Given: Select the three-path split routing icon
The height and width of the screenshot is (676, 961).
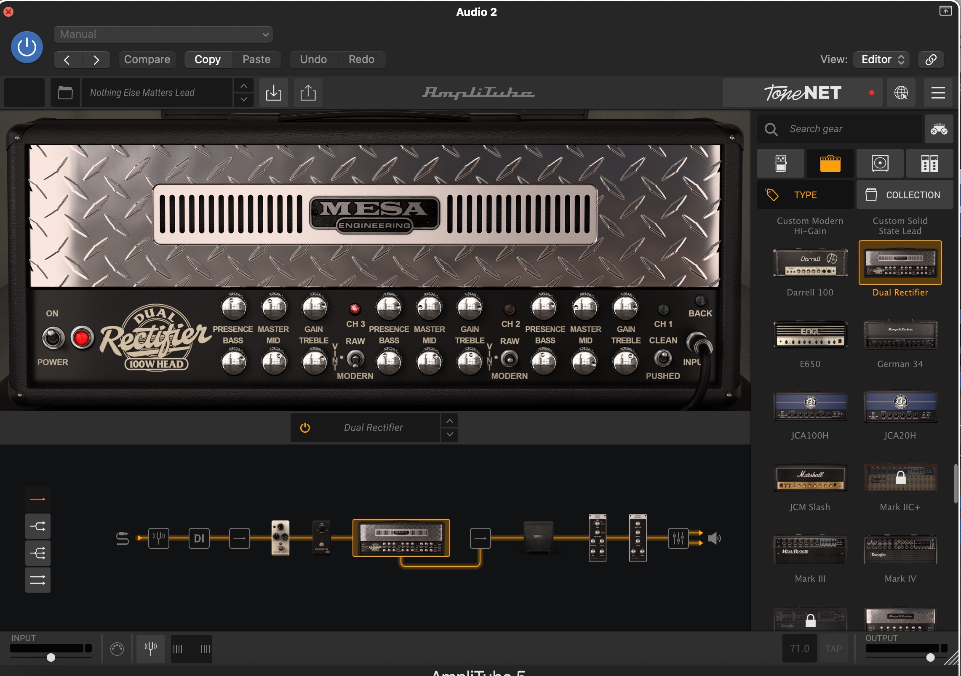Looking at the screenshot, I should tap(38, 553).
